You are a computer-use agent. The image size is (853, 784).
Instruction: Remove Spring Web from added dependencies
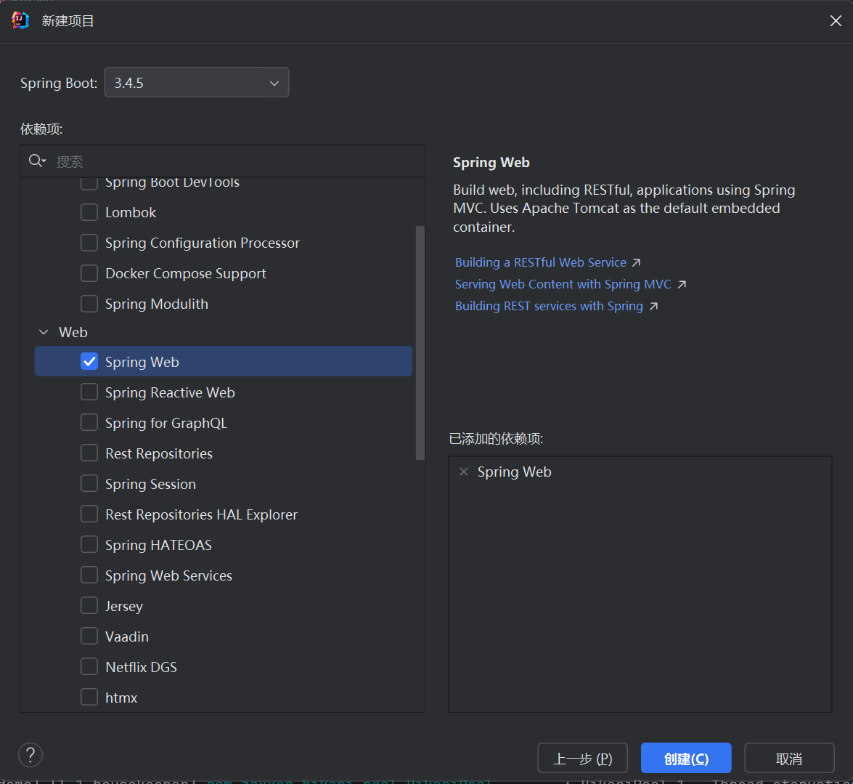[x=463, y=472]
